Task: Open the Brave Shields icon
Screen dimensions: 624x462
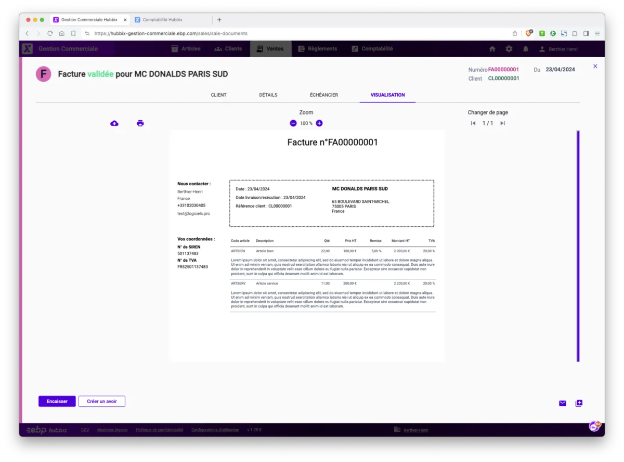Action: [529, 33]
